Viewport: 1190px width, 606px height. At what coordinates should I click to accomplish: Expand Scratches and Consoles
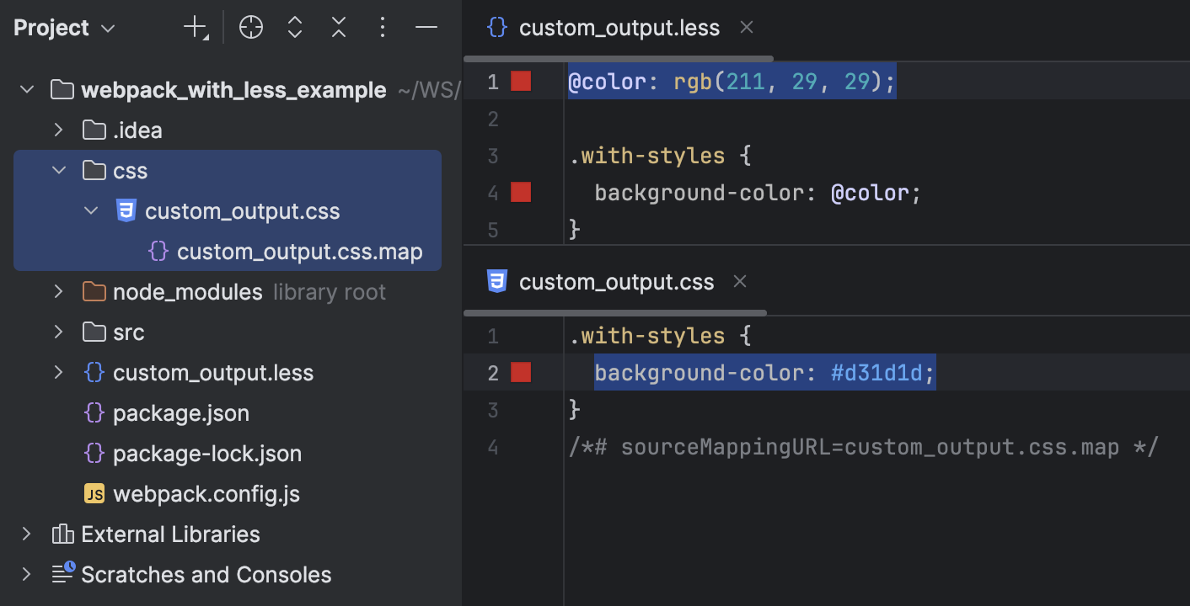click(25, 574)
